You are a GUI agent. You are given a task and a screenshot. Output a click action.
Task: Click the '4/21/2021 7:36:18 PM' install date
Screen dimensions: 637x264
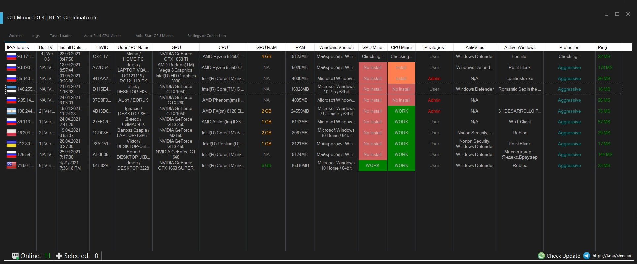[73, 165]
